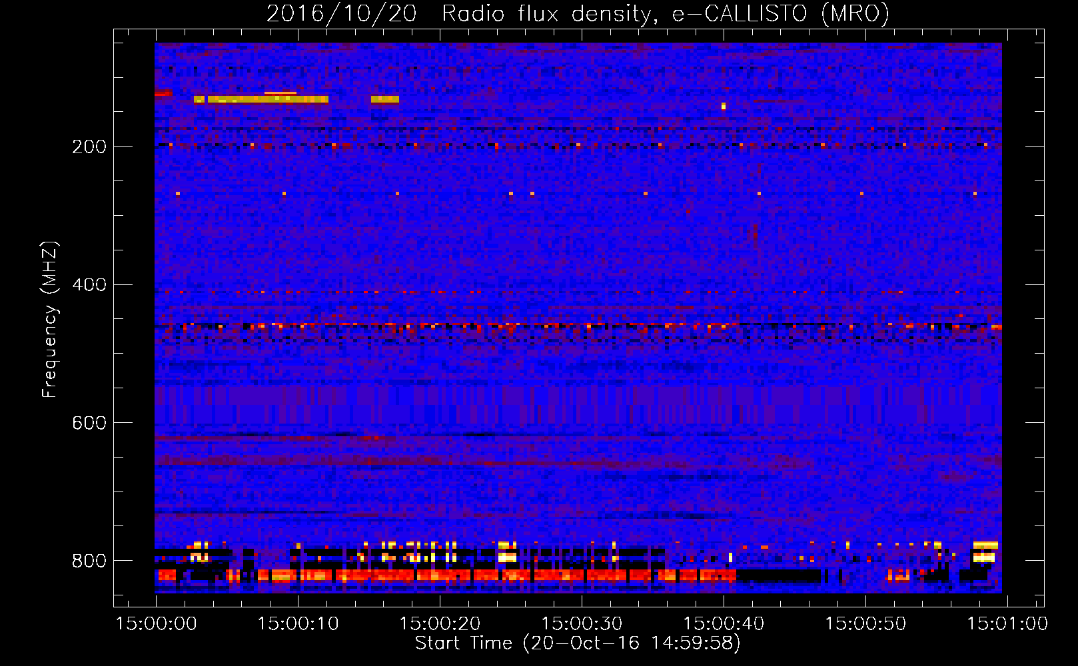Image resolution: width=1078 pixels, height=666 pixels.
Task: Click the 15:00:00 time tick label
Action: (x=157, y=624)
